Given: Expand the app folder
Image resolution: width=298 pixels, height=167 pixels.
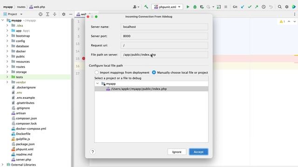Looking at the screenshot, I should pyautogui.click(x=7, y=31).
